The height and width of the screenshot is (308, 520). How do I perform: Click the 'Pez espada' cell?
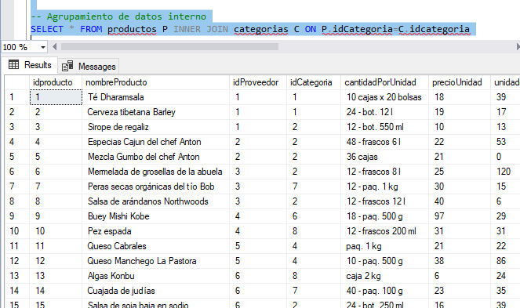(x=155, y=231)
